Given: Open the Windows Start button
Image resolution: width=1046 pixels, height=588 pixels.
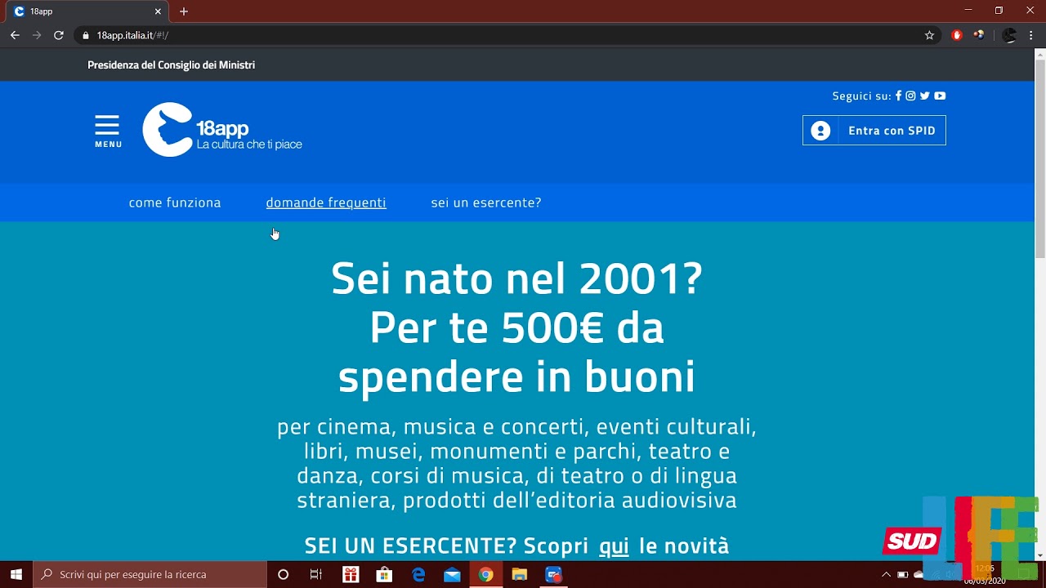Looking at the screenshot, I should click(x=16, y=575).
